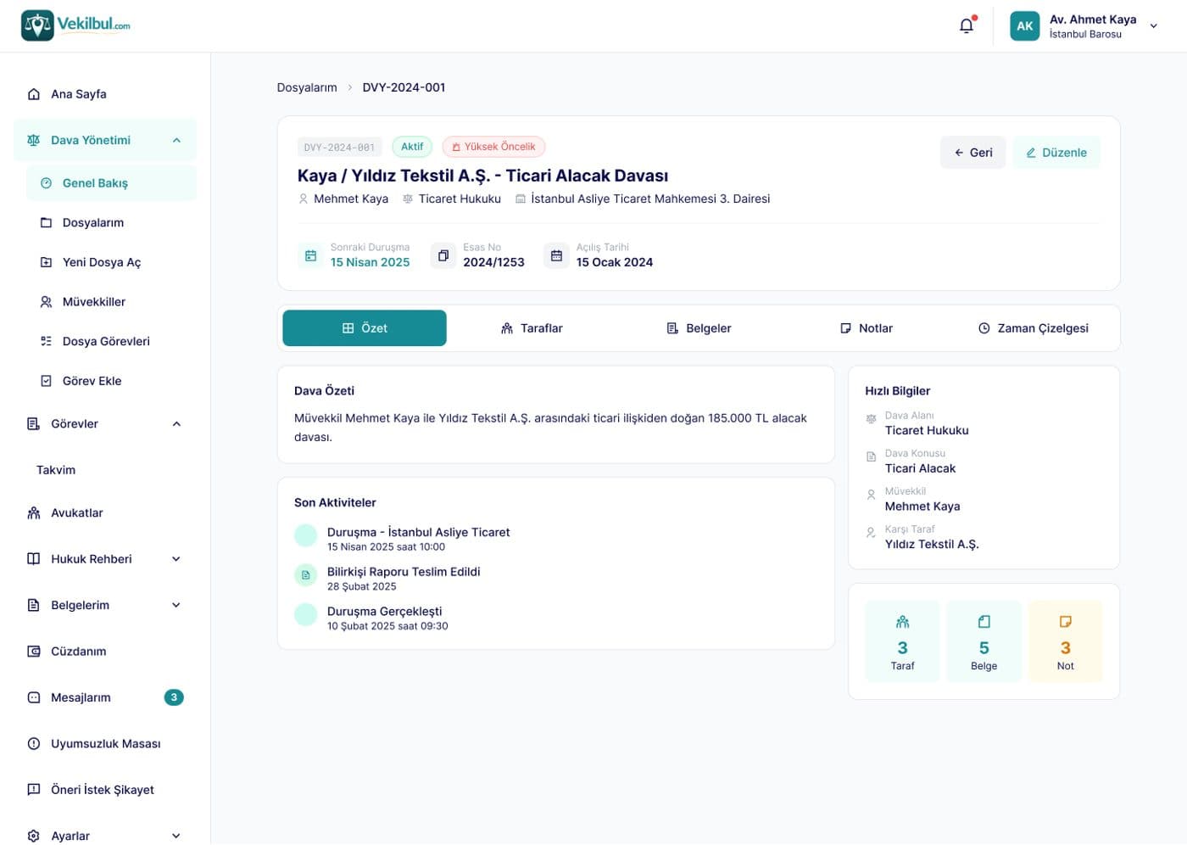
Task: Open the Not count card
Action: [x=1065, y=641]
